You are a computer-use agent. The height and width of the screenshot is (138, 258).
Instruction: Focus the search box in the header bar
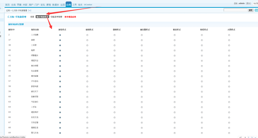pyautogui.click(x=235, y=10)
